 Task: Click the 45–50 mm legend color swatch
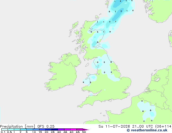80,129
